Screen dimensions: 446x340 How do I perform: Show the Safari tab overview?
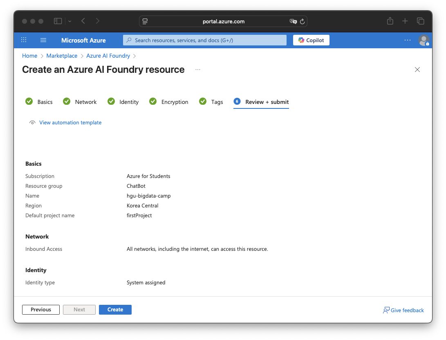pos(420,21)
